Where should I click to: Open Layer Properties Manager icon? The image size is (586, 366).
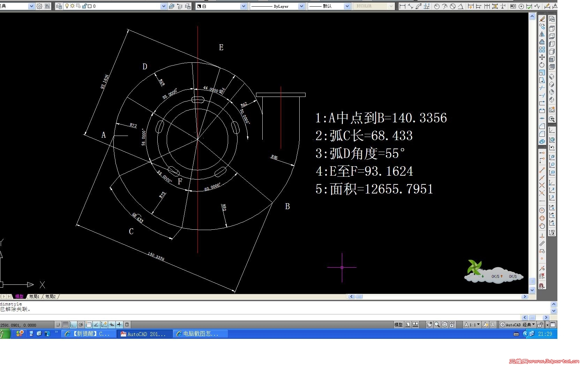[x=59, y=6]
